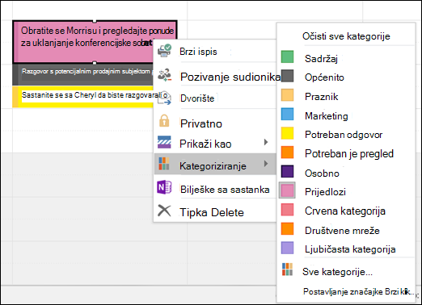Click the Privatno padlock icon
The height and width of the screenshot is (305, 422).
(164, 121)
